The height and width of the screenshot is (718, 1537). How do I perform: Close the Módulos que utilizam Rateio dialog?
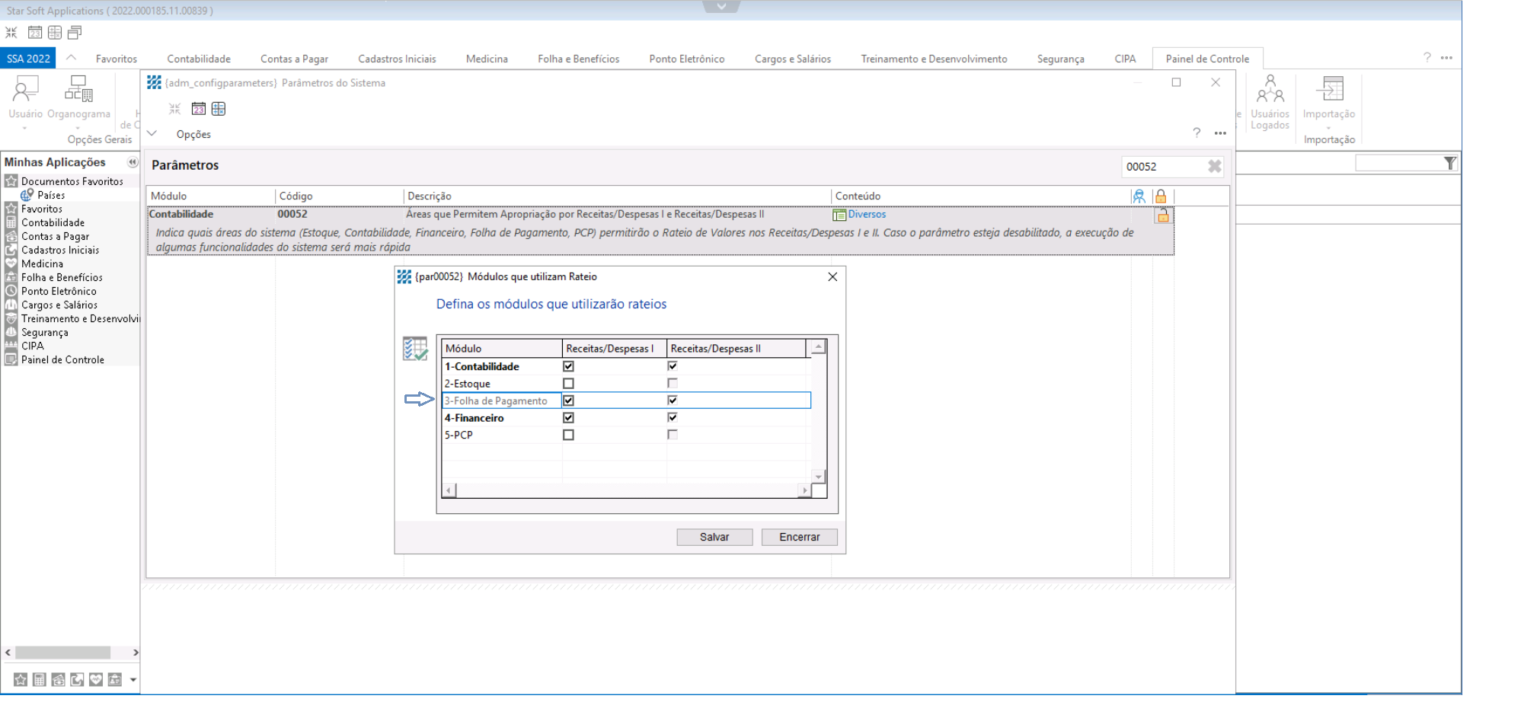click(832, 277)
